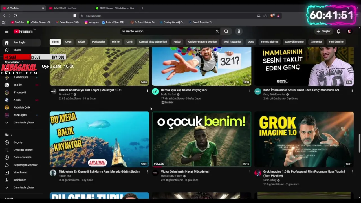Image resolution: width=361 pixels, height=203 pixels.
Task: Open Abdullah Çelik subscription channel
Action: [21, 107]
